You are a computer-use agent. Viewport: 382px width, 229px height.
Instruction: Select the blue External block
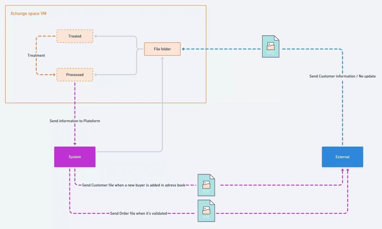342,157
